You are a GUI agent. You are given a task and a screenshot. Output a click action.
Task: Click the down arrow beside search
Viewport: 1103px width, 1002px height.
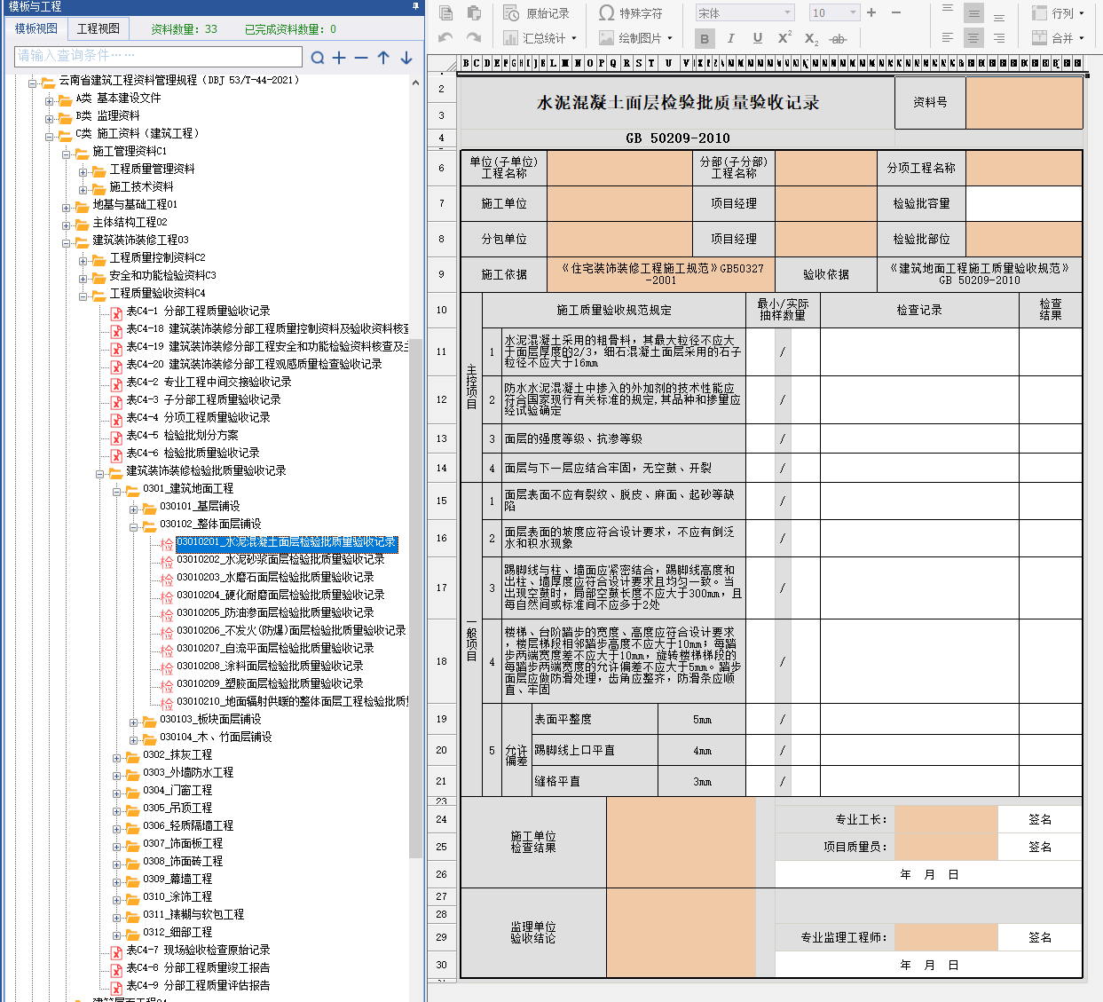point(406,58)
